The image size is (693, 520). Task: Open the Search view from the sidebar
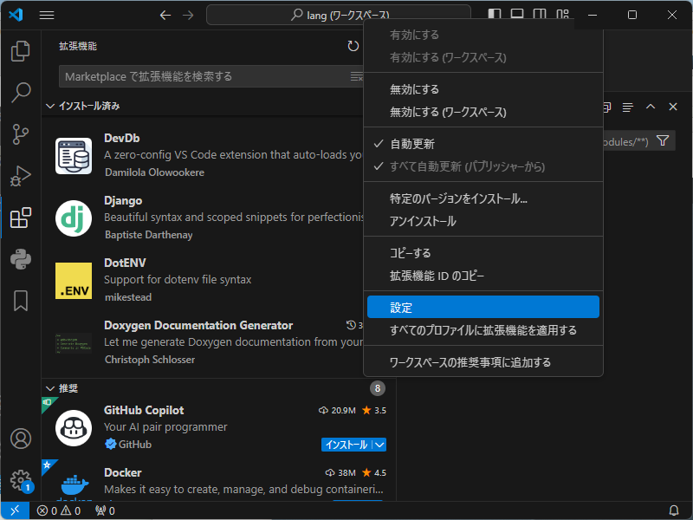[21, 93]
